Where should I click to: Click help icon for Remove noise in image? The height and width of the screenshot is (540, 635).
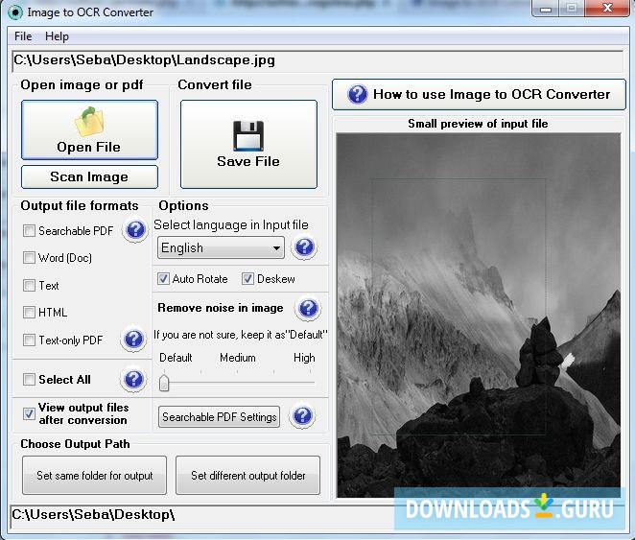coord(308,308)
